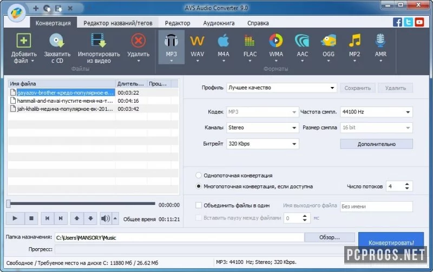
Task: Click the speaker volume icon
Action: tap(105, 218)
